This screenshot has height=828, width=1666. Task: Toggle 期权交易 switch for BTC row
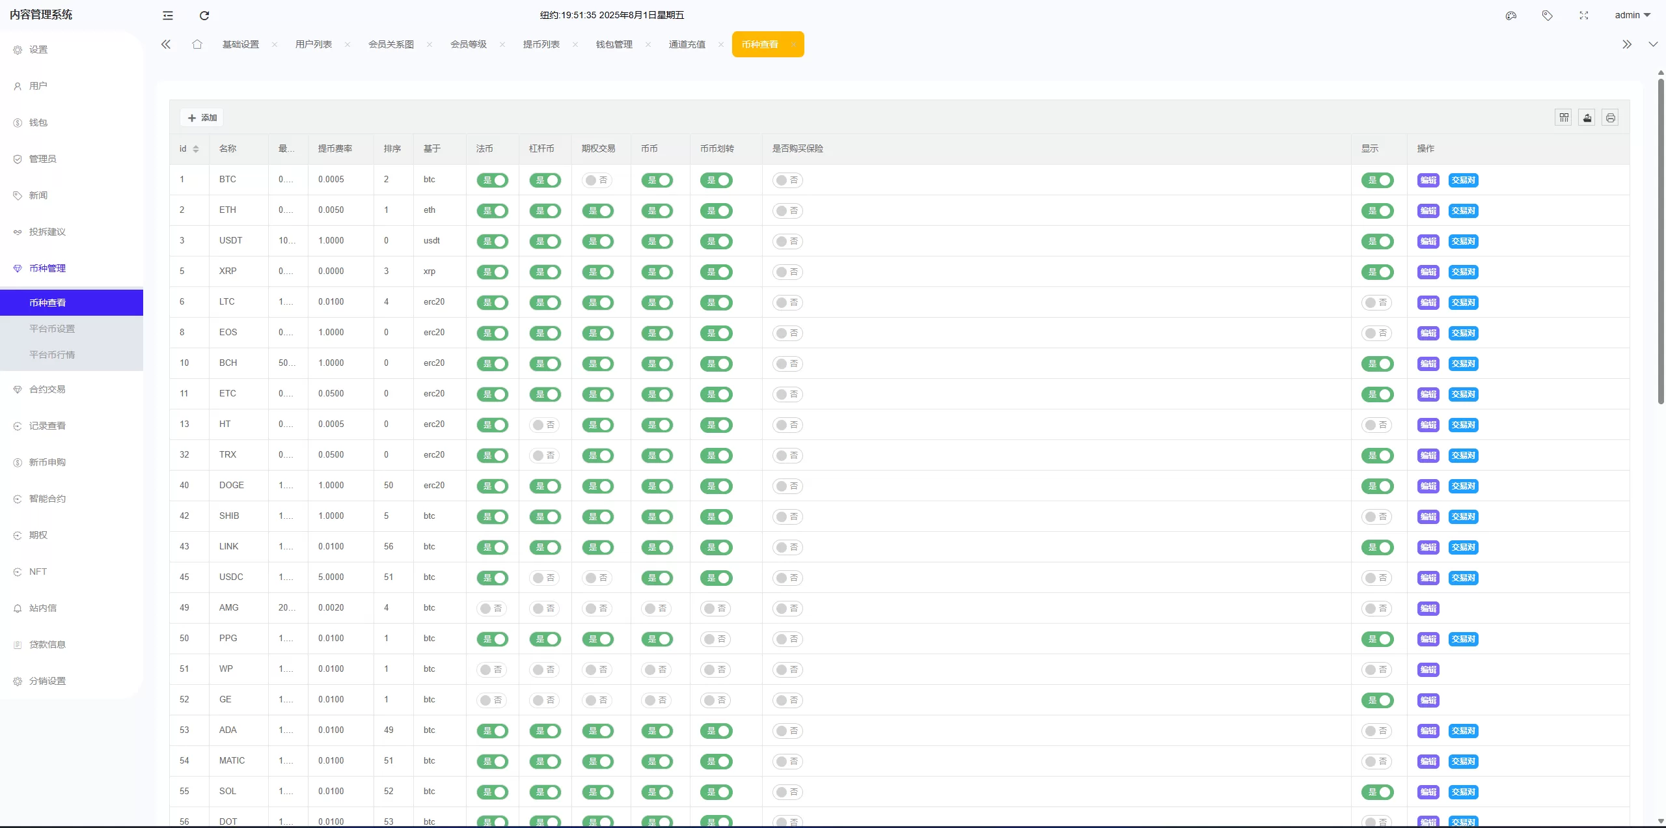point(597,180)
